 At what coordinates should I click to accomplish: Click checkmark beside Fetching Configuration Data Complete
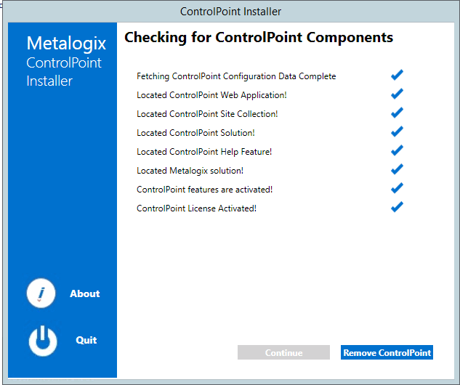point(397,75)
